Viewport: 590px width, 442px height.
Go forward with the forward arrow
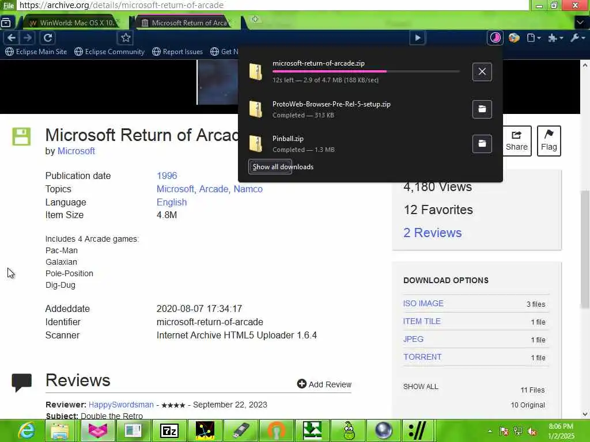[28, 37]
